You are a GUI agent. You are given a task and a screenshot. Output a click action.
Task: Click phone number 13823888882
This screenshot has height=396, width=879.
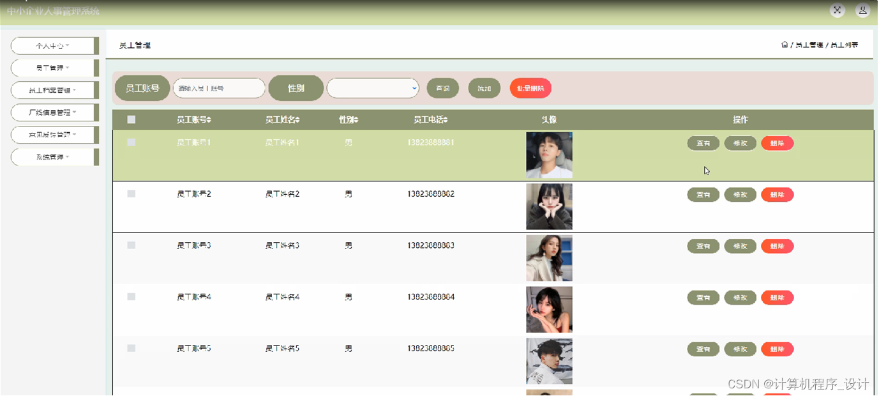(x=431, y=194)
